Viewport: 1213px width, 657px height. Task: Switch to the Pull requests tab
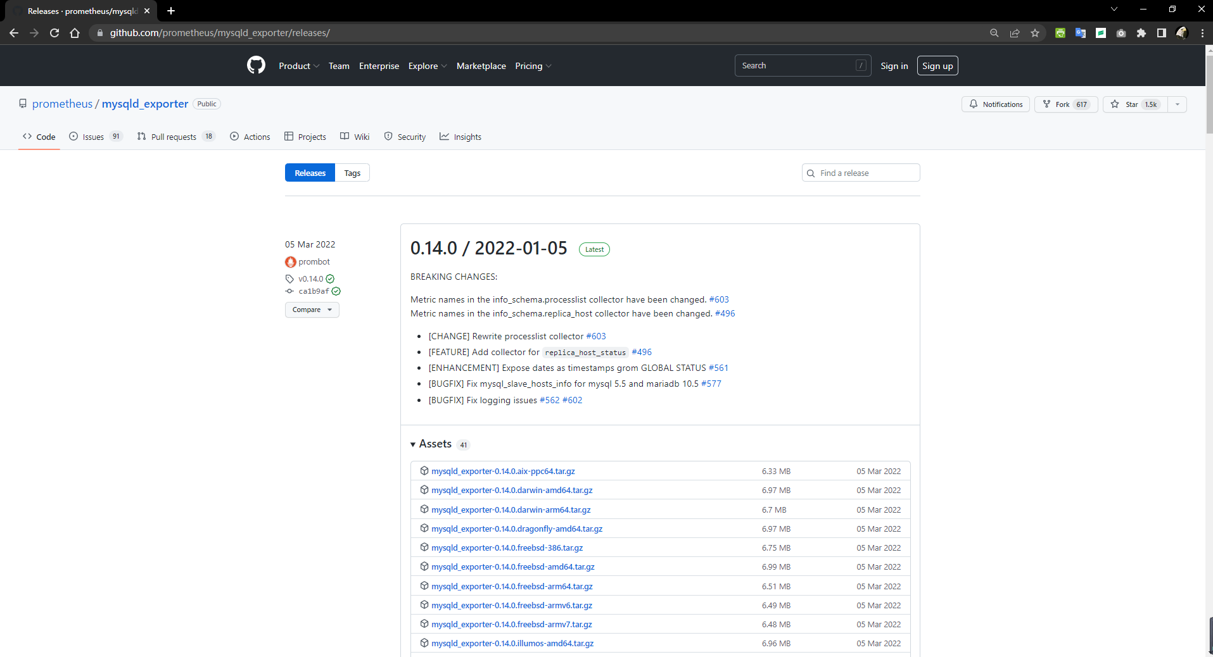click(176, 137)
